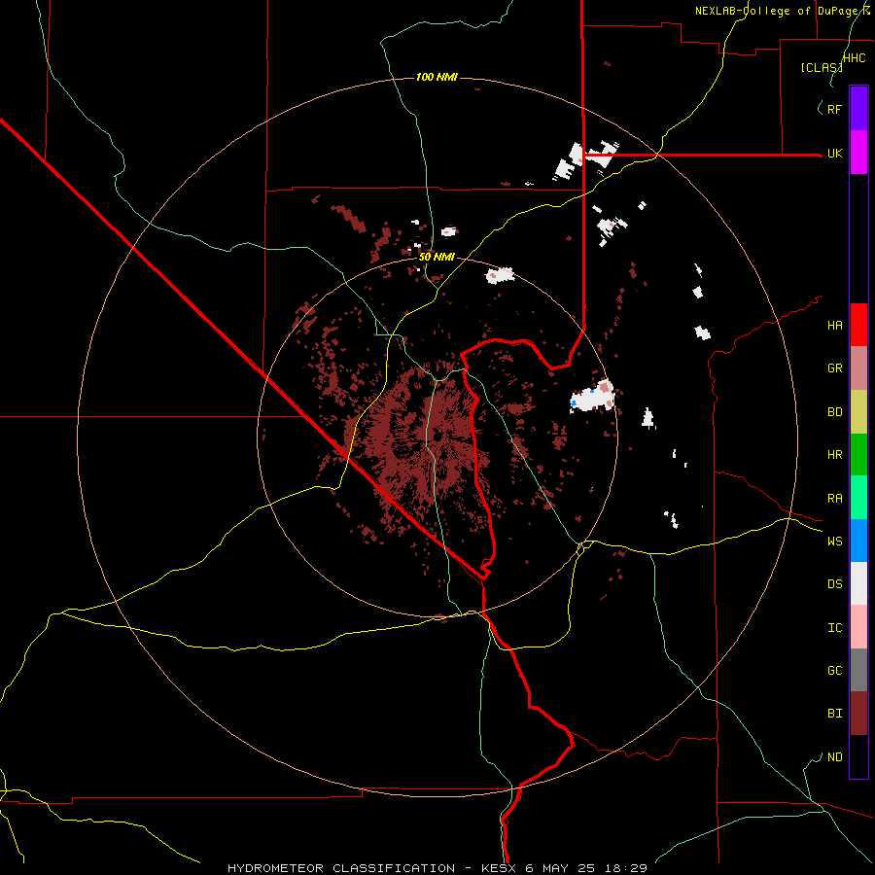Click the DS legend label
The height and width of the screenshot is (875, 875).
click(834, 584)
